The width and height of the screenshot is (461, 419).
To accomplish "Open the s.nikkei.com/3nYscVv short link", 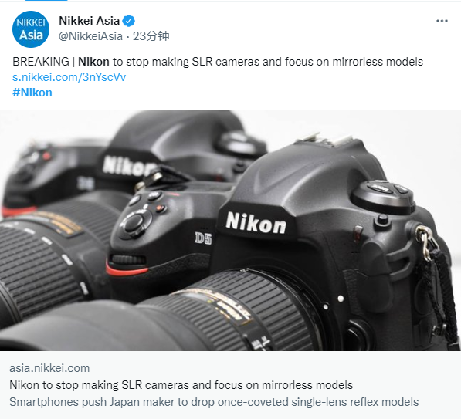I will click(69, 77).
